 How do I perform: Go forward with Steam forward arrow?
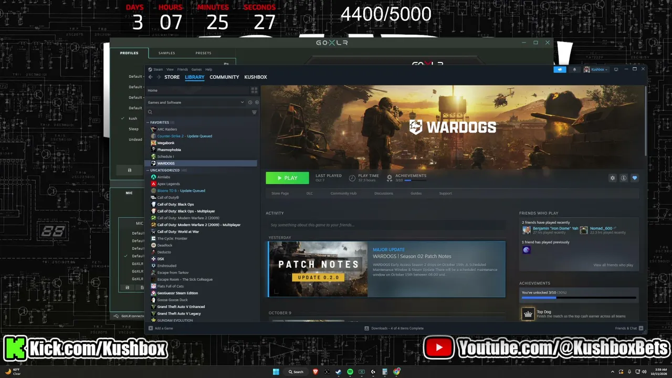coord(159,77)
